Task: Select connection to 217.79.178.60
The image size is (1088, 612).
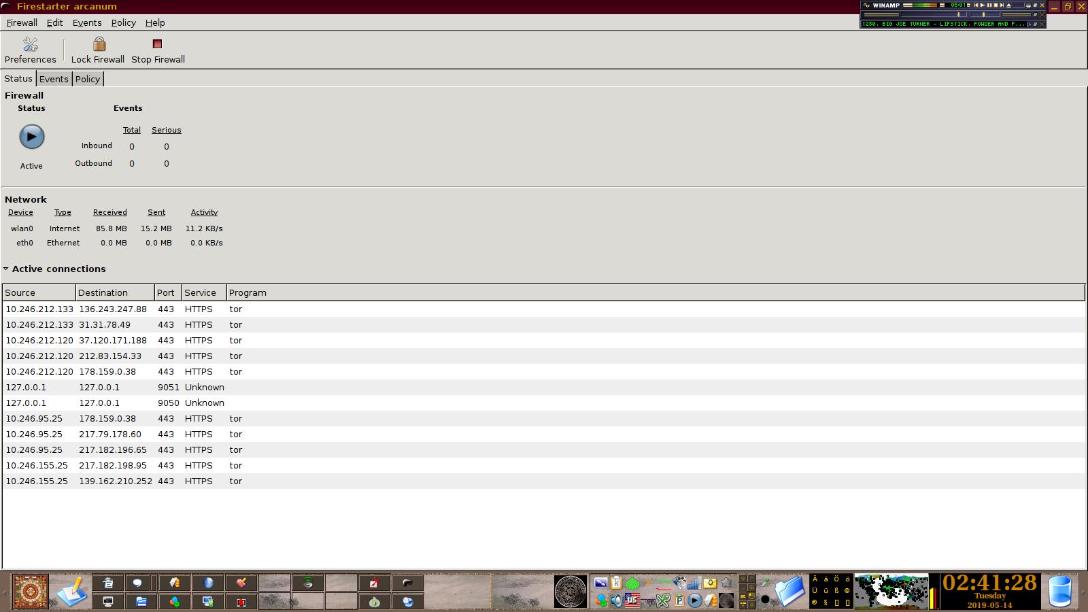Action: 543,434
